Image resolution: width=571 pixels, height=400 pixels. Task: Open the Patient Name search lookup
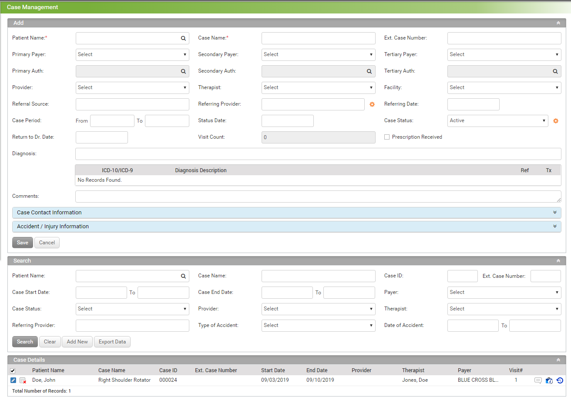point(183,38)
